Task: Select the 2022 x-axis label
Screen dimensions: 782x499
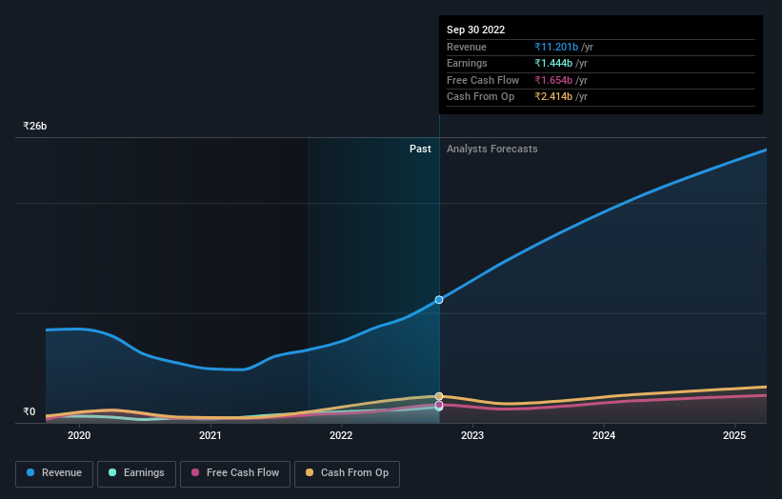Action: pyautogui.click(x=341, y=435)
